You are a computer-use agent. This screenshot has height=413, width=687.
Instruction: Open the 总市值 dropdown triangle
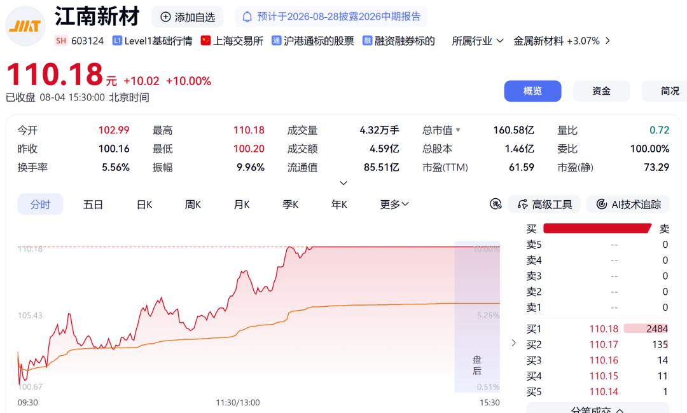[x=458, y=130]
